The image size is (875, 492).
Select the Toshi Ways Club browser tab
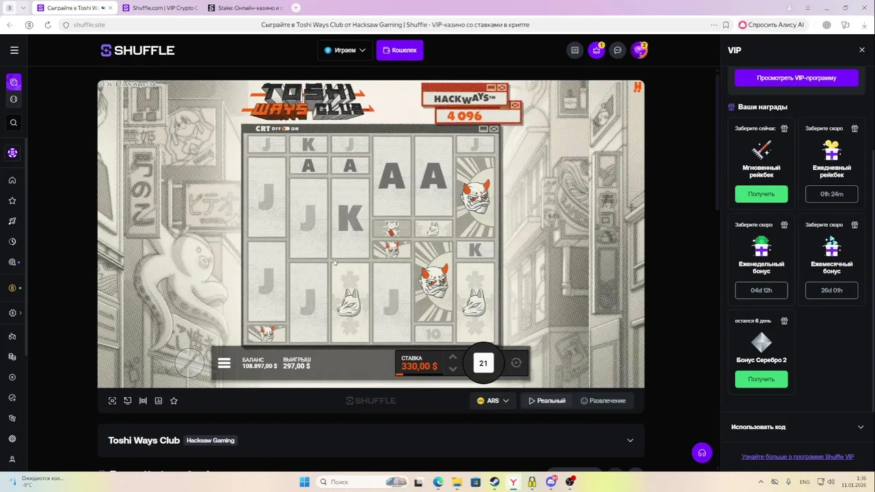[x=75, y=8]
